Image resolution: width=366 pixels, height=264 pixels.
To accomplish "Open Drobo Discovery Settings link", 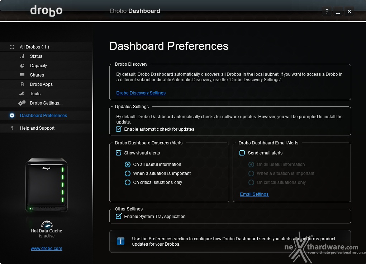I will click(141, 93).
